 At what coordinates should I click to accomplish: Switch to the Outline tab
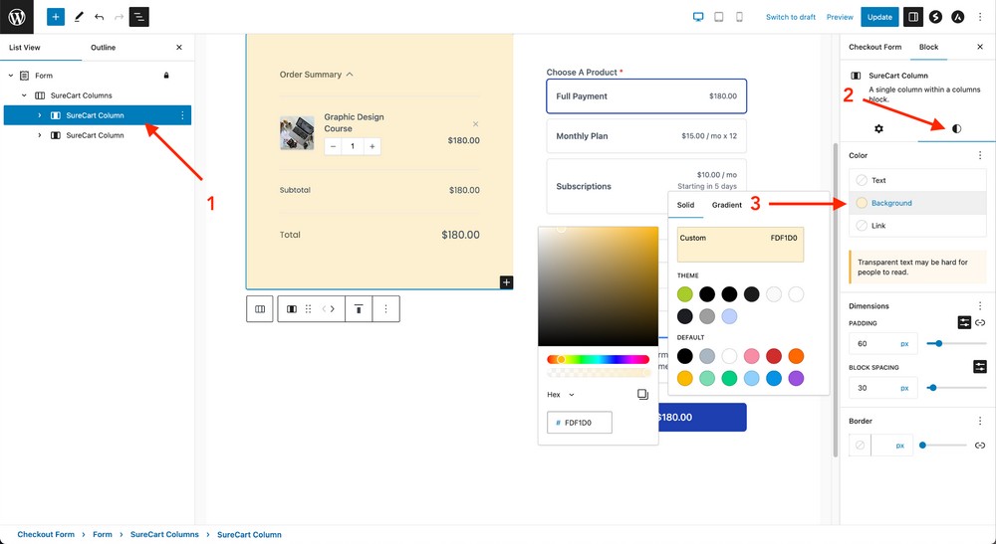(103, 48)
